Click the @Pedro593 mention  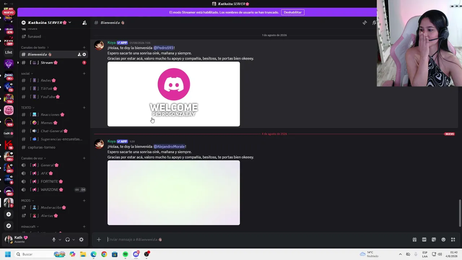point(164,48)
